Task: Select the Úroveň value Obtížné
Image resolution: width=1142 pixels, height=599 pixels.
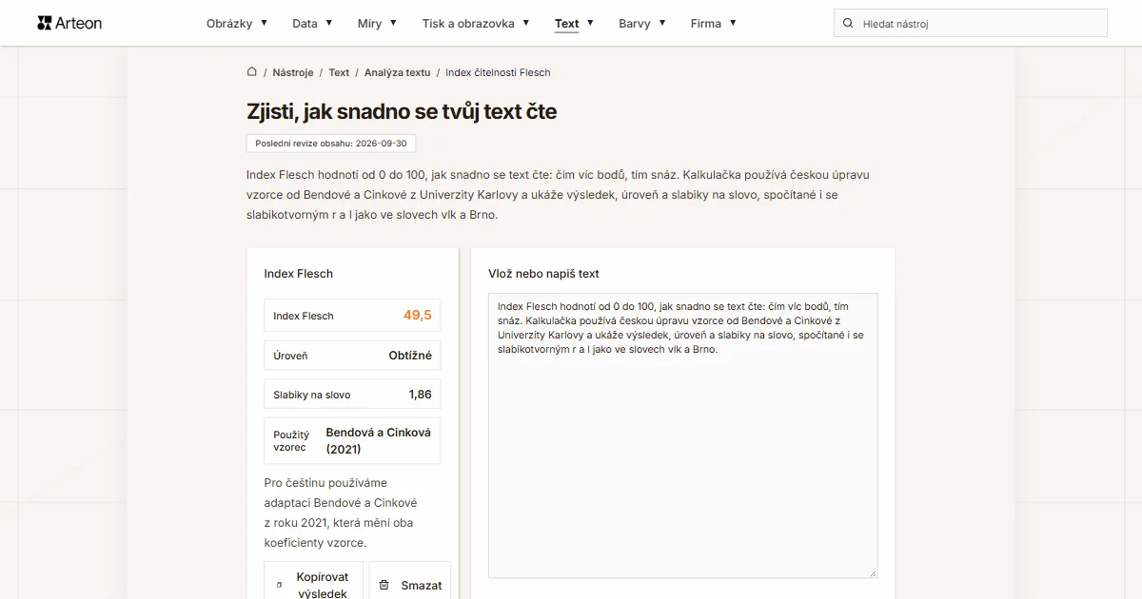Action: coord(410,355)
